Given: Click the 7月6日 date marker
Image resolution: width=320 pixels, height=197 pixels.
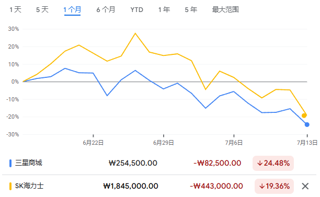Looking at the screenshot, I should 234,143.
